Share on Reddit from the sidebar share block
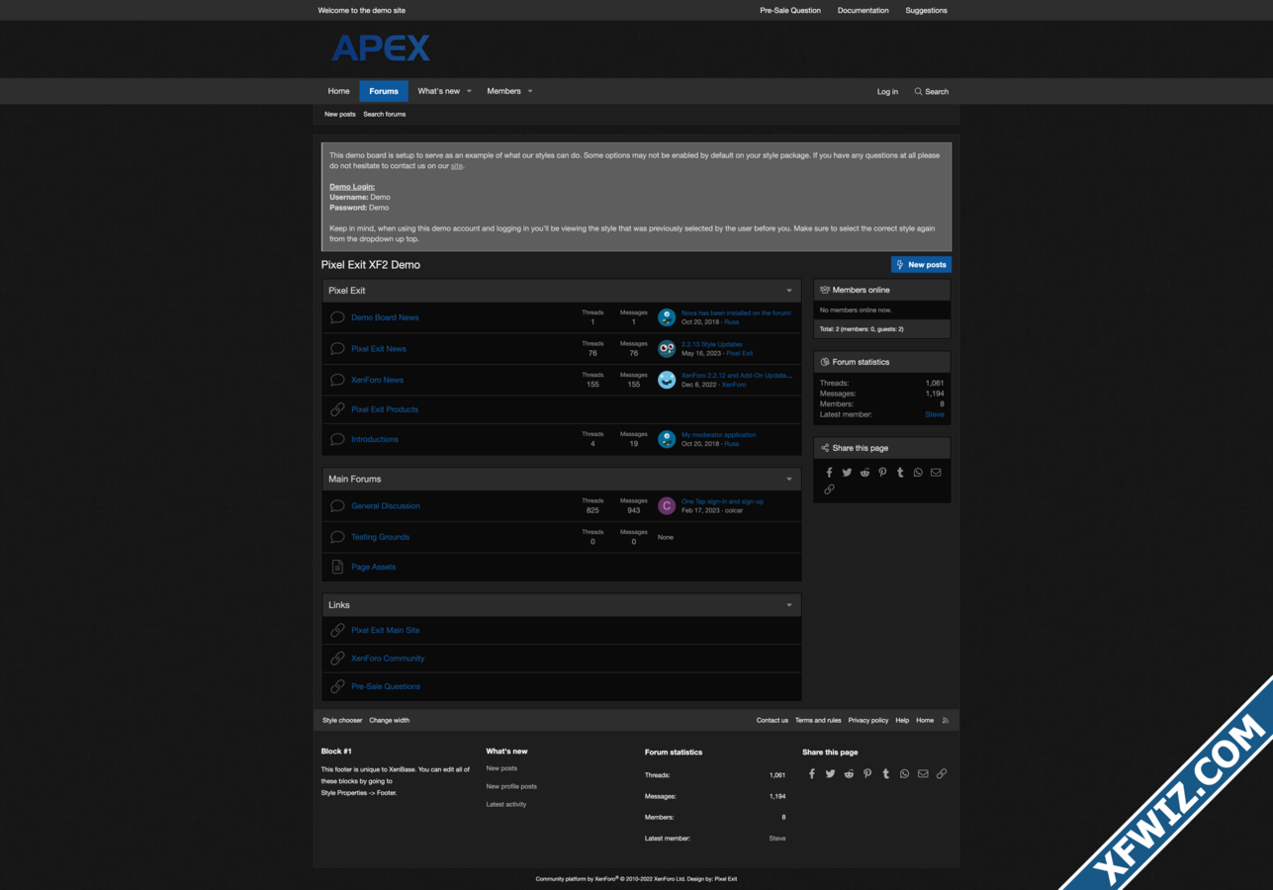This screenshot has height=890, width=1273. [x=864, y=473]
